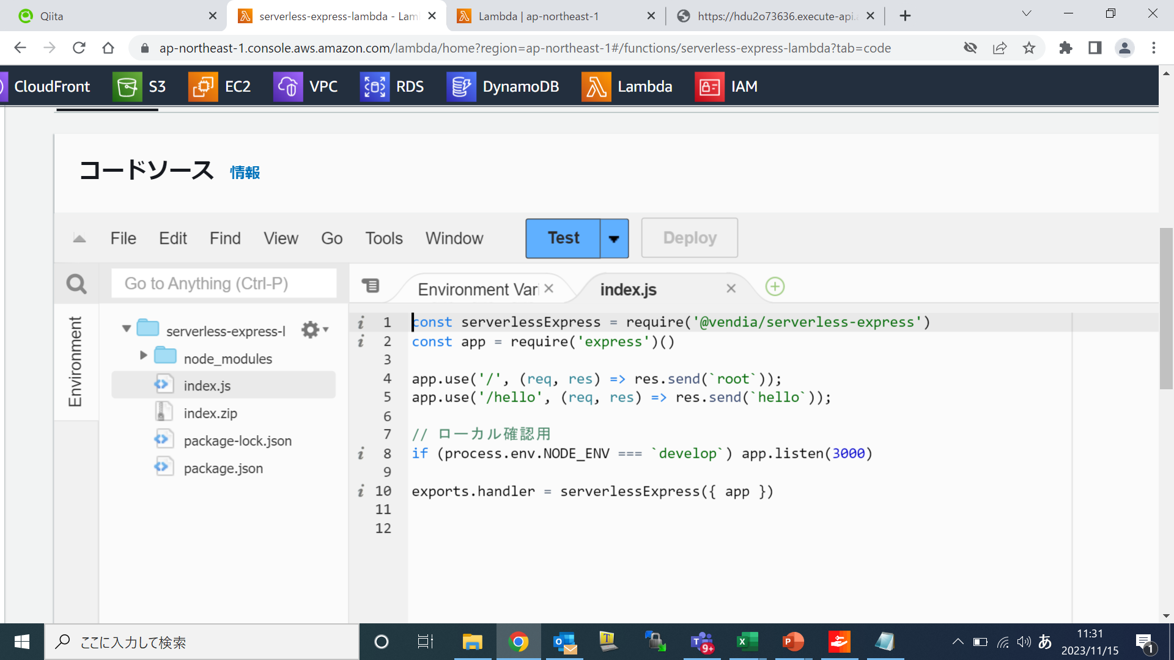Close the index.js editor tab

point(731,288)
